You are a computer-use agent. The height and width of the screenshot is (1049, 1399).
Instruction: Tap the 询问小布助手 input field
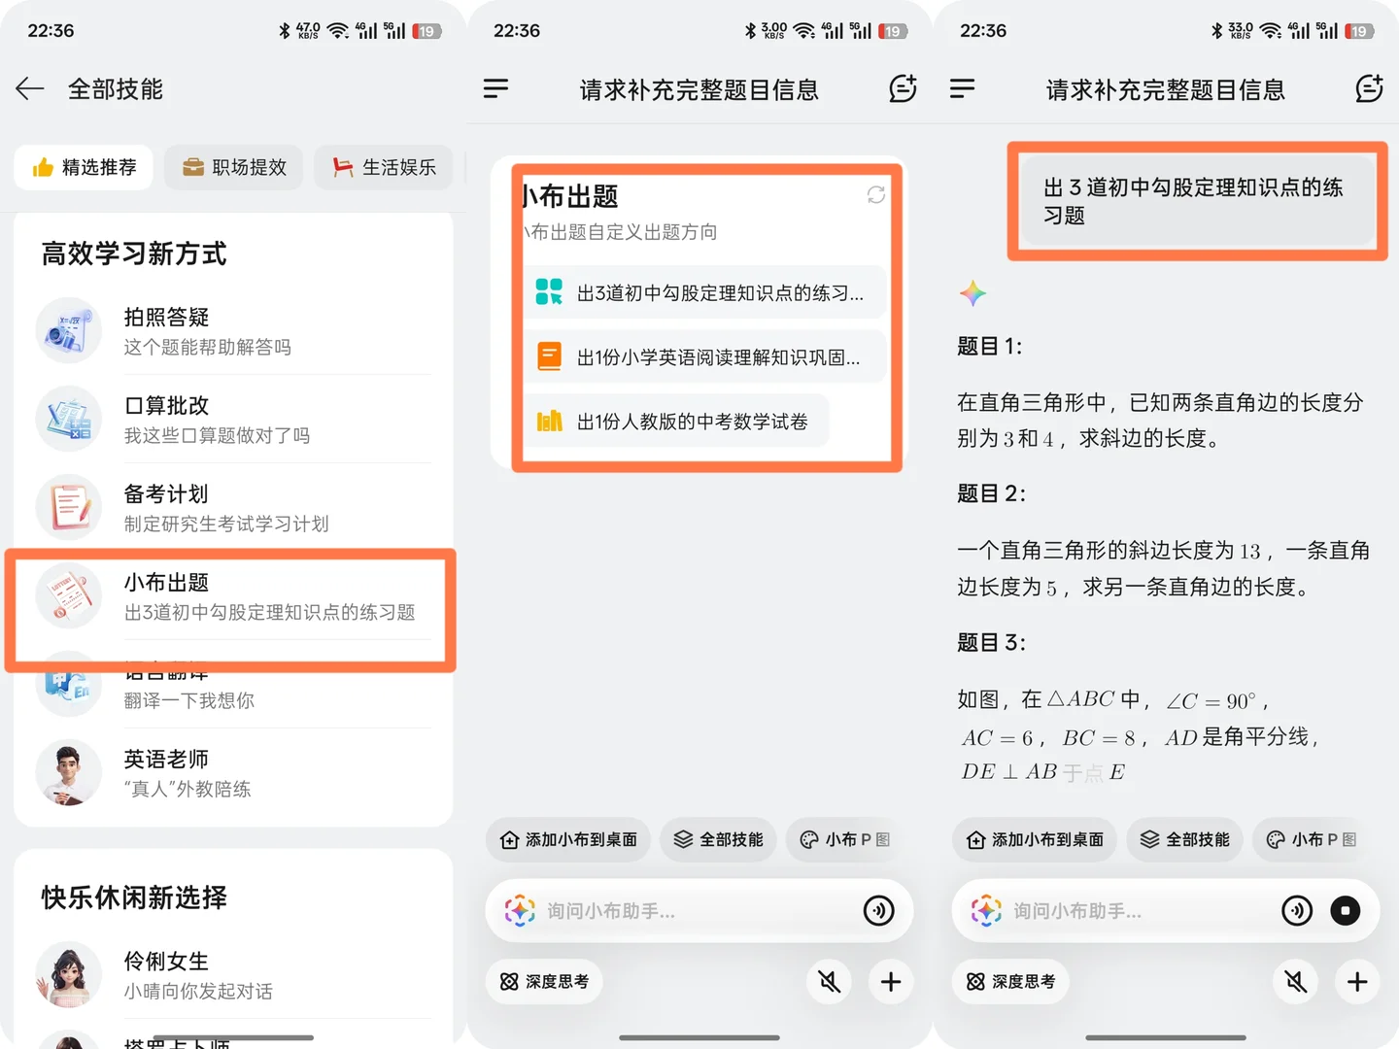680,911
